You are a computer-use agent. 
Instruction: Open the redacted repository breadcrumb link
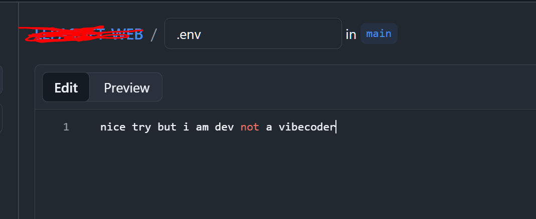pyautogui.click(x=81, y=34)
